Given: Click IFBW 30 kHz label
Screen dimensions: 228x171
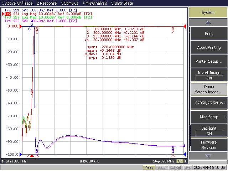Looking at the screenshot, I should pyautogui.click(x=89, y=161).
